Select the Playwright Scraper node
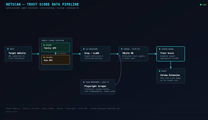The image size is (208, 120). (98, 87)
